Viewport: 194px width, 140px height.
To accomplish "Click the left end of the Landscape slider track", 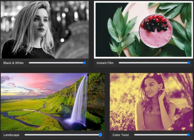I will [25, 135].
